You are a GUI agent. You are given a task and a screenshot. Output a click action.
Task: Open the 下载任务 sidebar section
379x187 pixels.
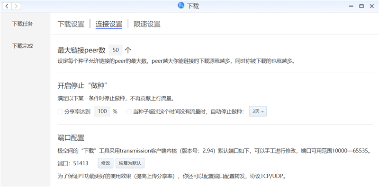tap(23, 24)
